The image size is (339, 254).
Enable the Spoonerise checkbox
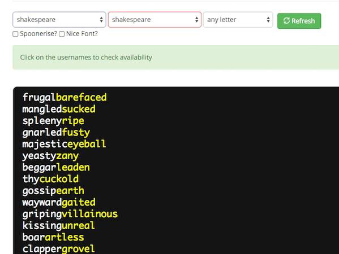[x=15, y=34]
